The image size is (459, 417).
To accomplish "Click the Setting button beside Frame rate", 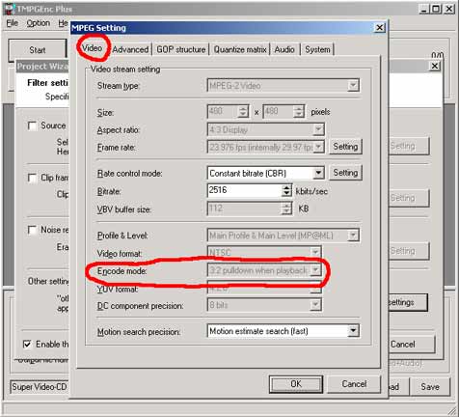I will point(345,147).
